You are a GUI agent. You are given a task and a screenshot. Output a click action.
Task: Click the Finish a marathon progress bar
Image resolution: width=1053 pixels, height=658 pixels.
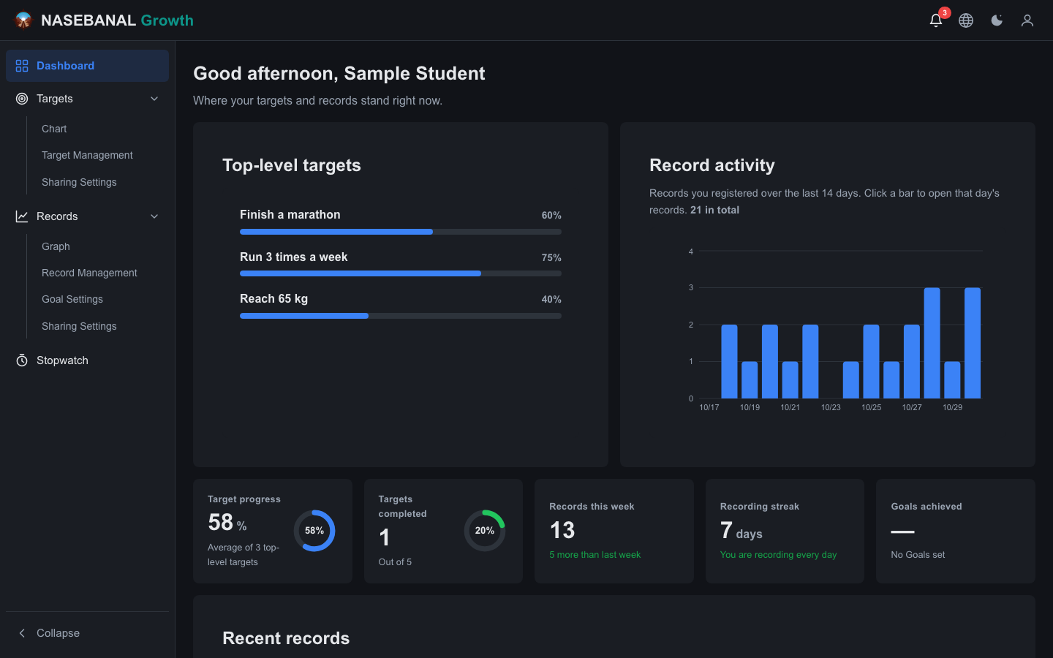coord(401,232)
